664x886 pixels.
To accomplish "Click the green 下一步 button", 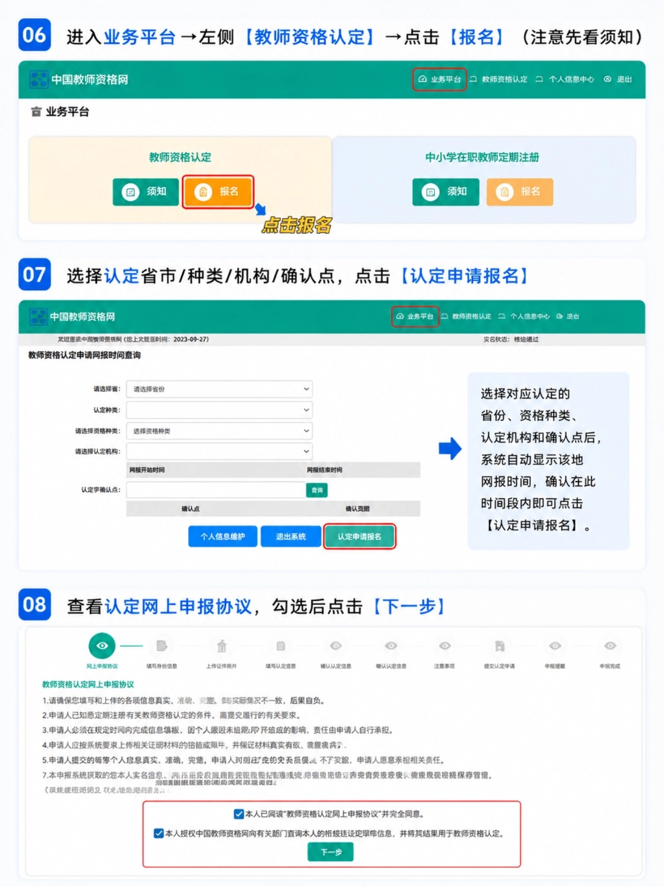I will 330,852.
